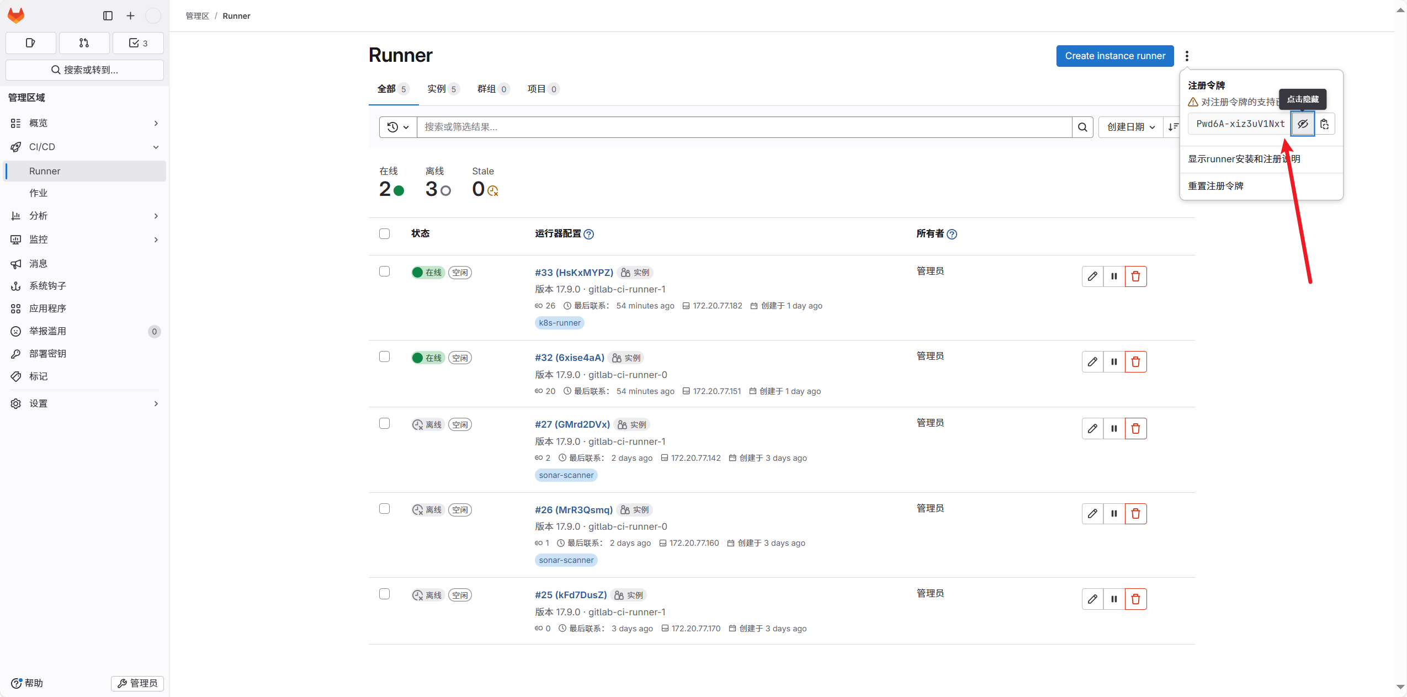Create a new item with the plus icon

(x=129, y=15)
